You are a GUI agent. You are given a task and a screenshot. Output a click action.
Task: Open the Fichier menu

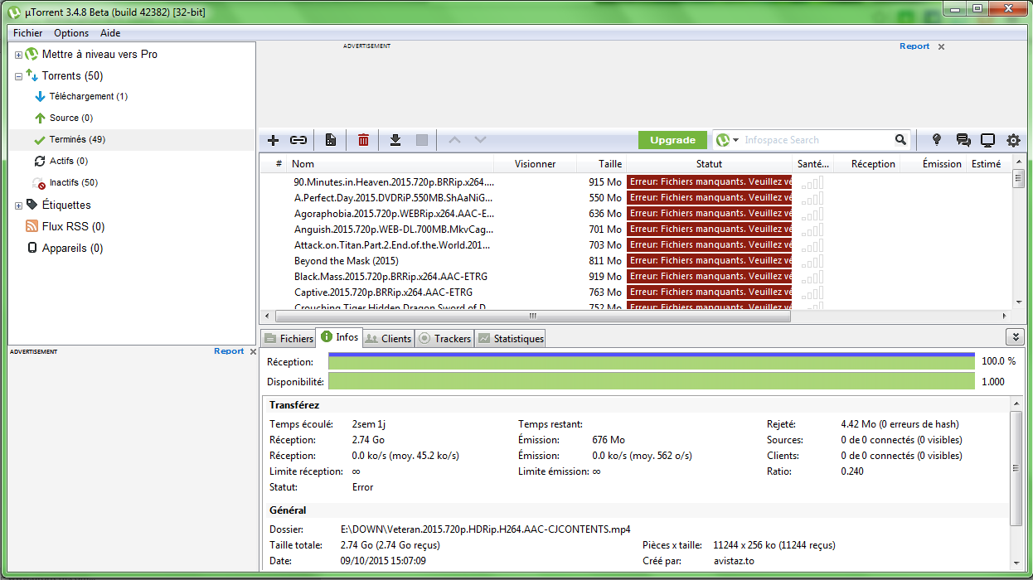tap(28, 33)
